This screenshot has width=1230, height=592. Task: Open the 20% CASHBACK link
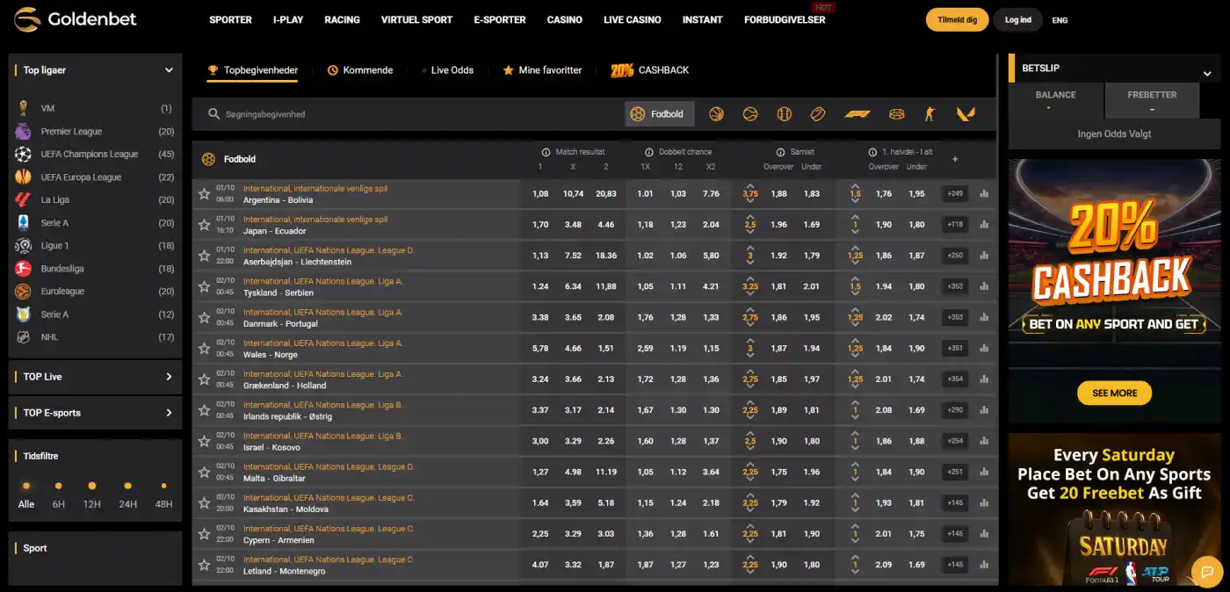[650, 70]
